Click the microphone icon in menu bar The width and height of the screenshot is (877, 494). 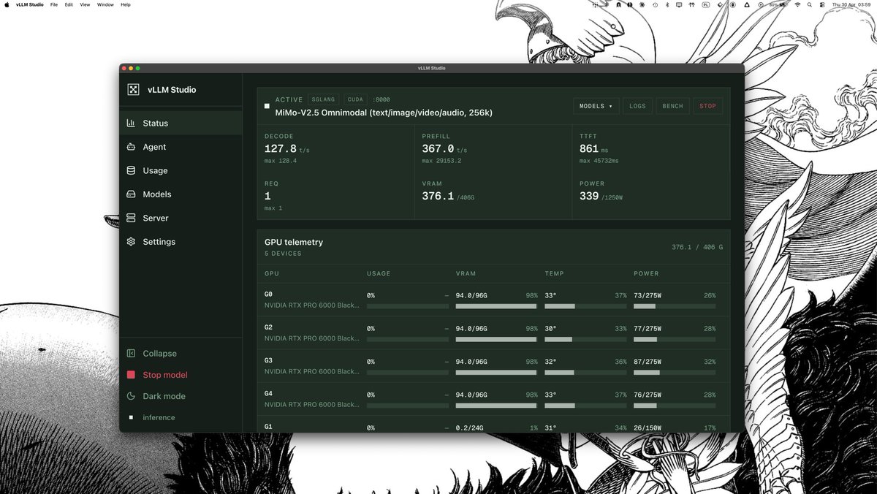(x=732, y=4)
